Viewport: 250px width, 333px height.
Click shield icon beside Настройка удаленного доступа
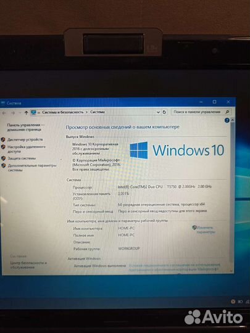click(x=3, y=147)
